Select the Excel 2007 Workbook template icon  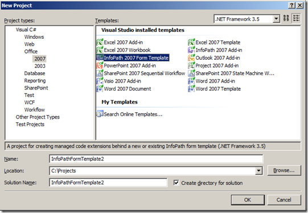point(100,50)
